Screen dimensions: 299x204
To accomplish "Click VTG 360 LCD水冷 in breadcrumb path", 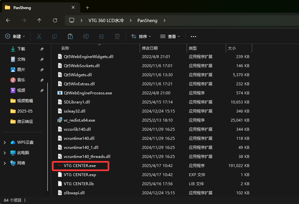I will [x=106, y=20].
